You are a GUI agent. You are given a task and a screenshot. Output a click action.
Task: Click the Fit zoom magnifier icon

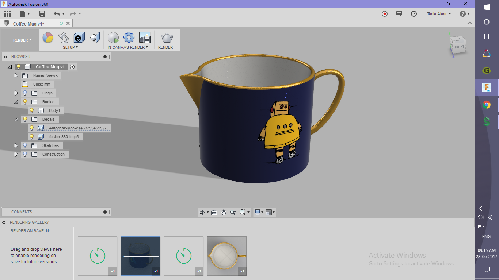(x=243, y=212)
